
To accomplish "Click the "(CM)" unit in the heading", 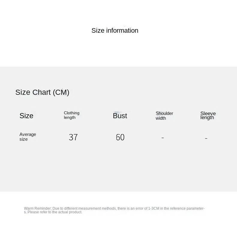I will point(61,92).
